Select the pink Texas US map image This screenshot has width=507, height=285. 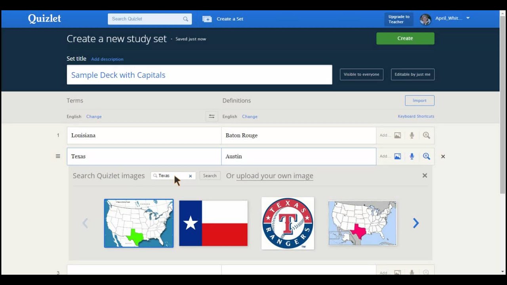[x=362, y=223]
